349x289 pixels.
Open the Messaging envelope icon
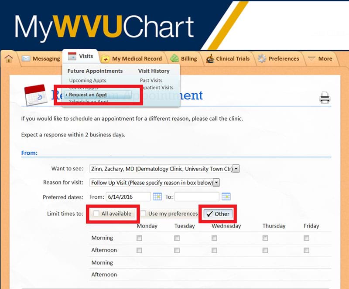pos(26,58)
